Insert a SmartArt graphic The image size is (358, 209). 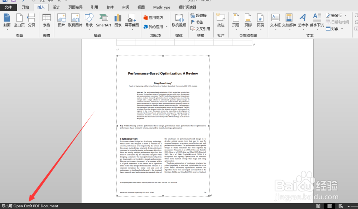103,20
